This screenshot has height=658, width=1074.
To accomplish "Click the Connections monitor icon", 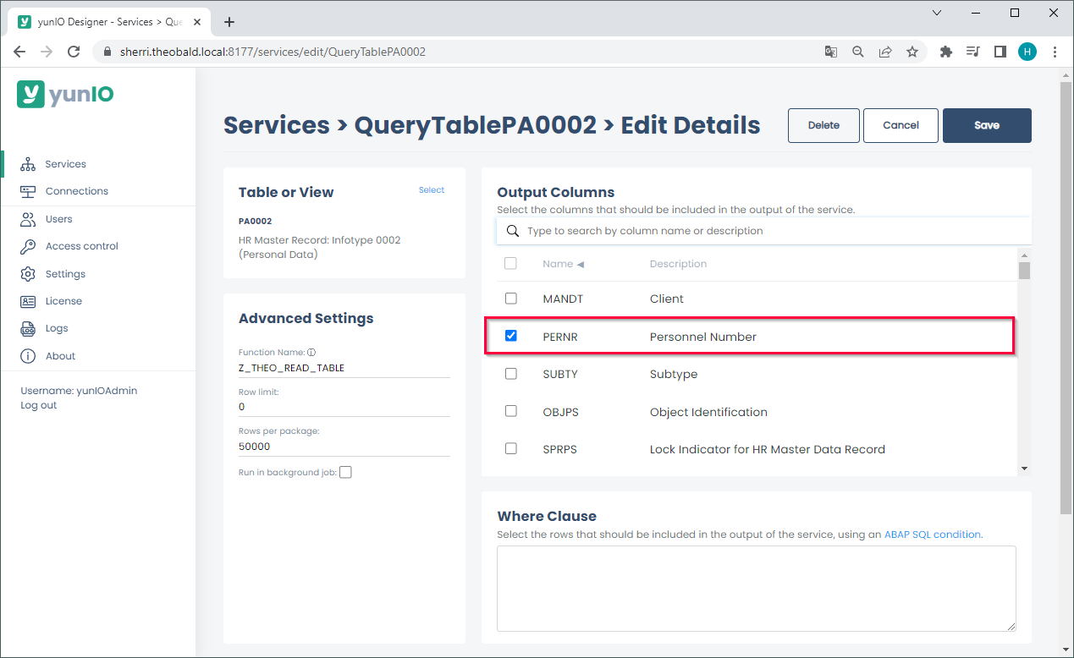I will tap(28, 191).
